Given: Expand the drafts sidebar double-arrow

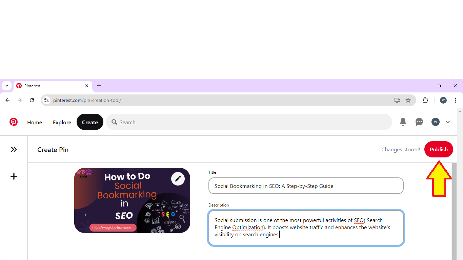Looking at the screenshot, I should (x=14, y=149).
